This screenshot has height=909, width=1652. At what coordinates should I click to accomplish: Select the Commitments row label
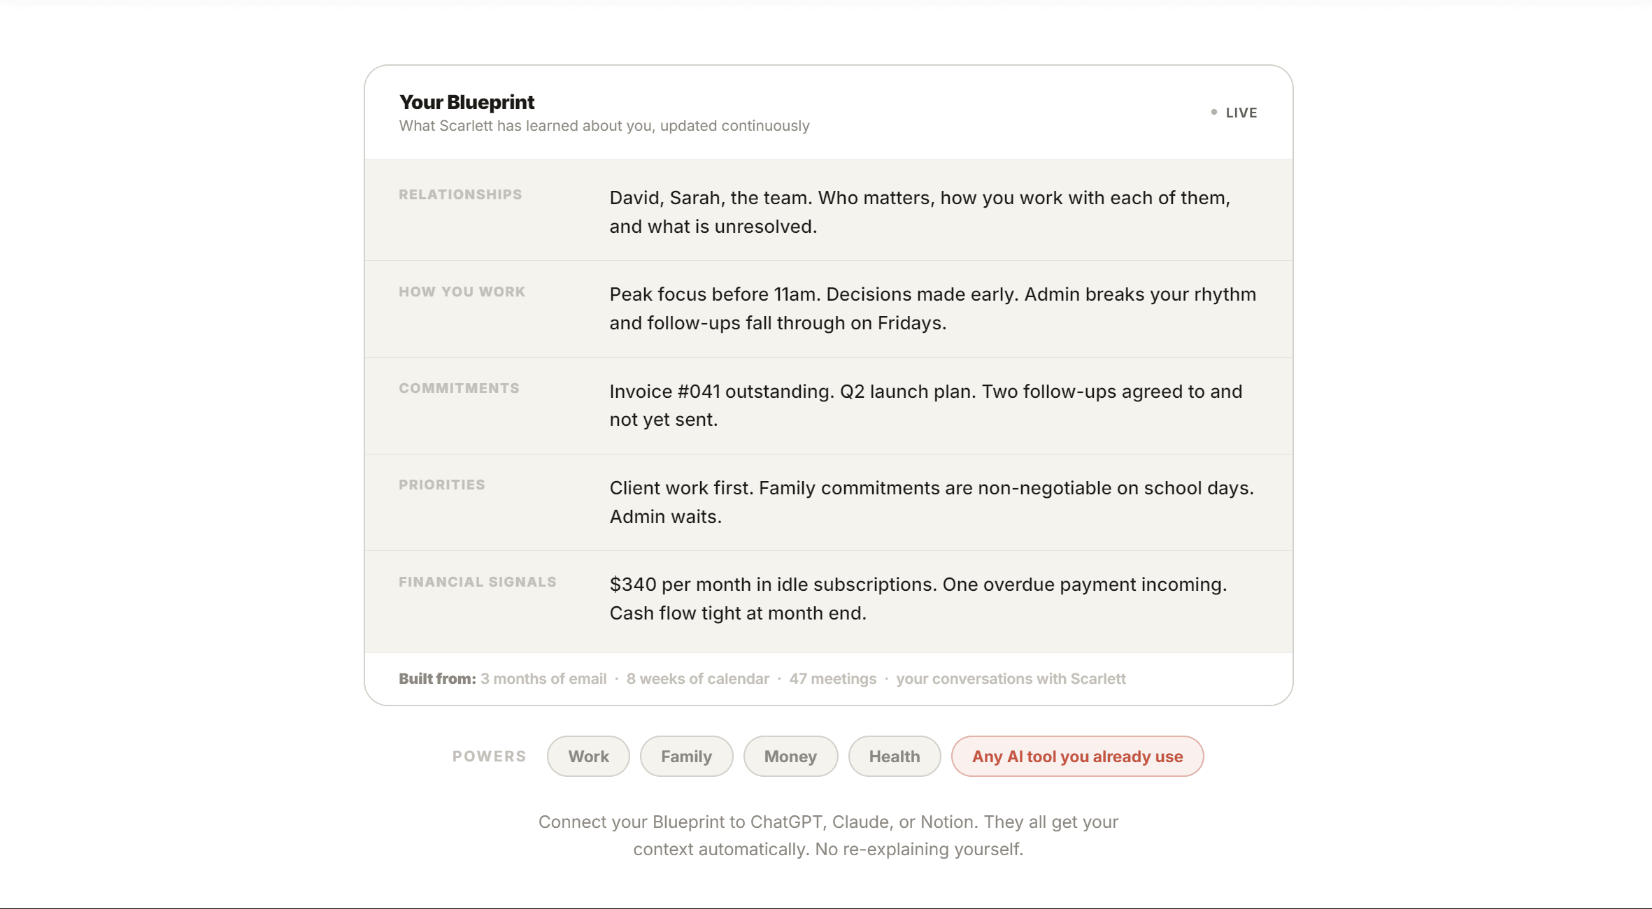[x=459, y=388]
